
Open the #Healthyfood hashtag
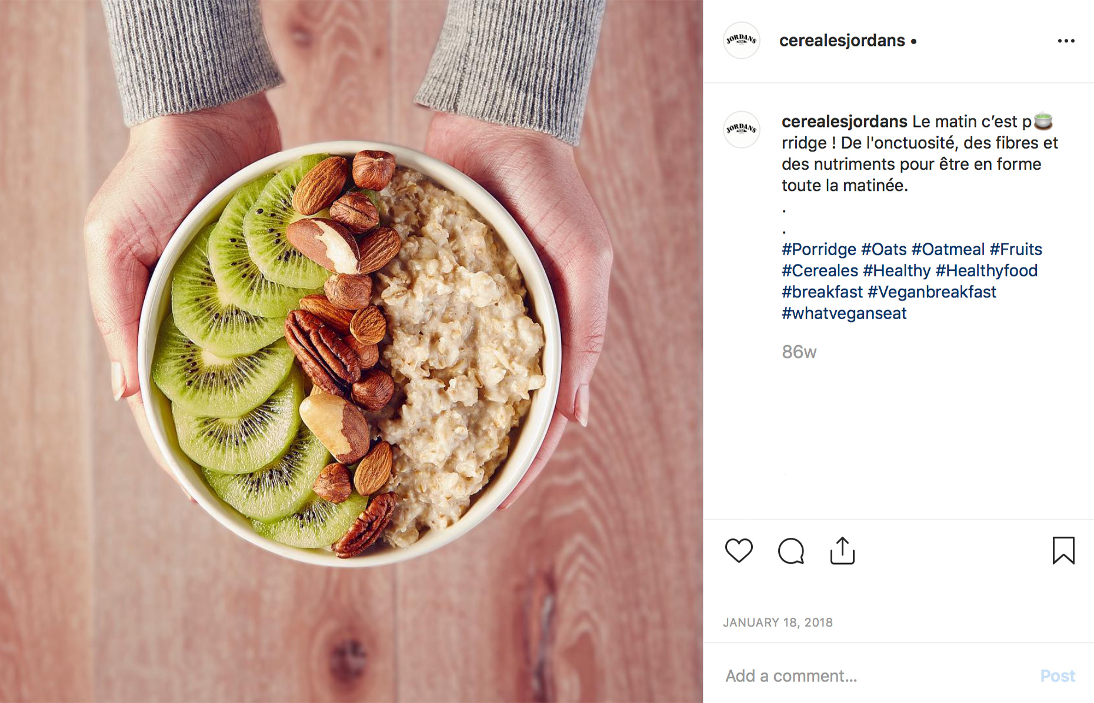986,270
